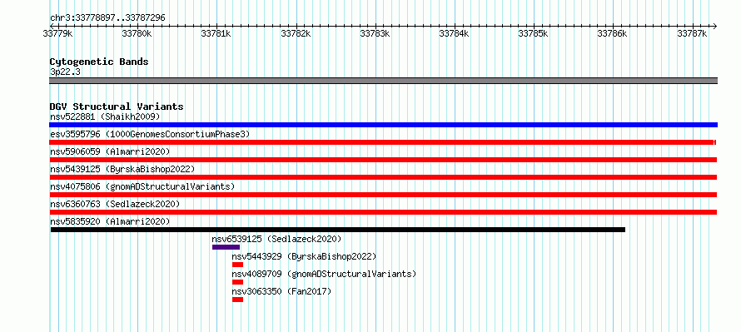
Task: Click the nsv5906059 Almarri2020 red bar
Action: click(x=383, y=160)
